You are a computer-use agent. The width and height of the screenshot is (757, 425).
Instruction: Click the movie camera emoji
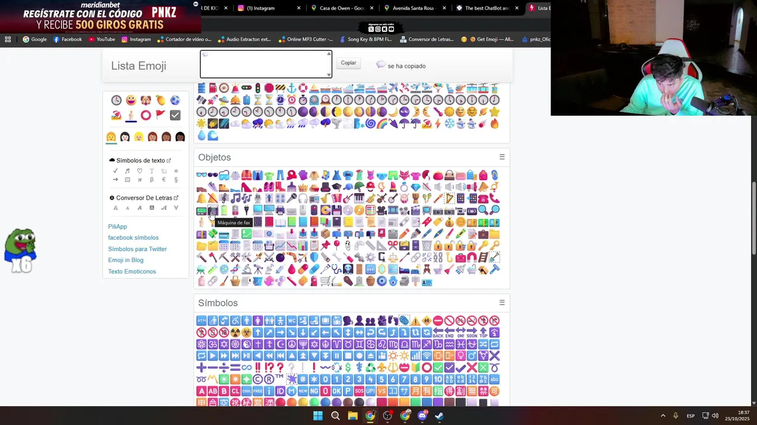click(381, 211)
